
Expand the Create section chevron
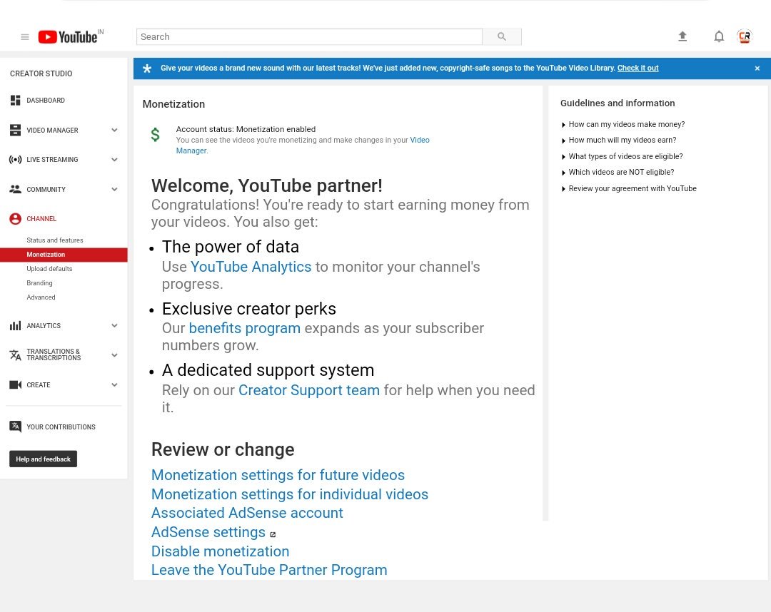click(114, 384)
